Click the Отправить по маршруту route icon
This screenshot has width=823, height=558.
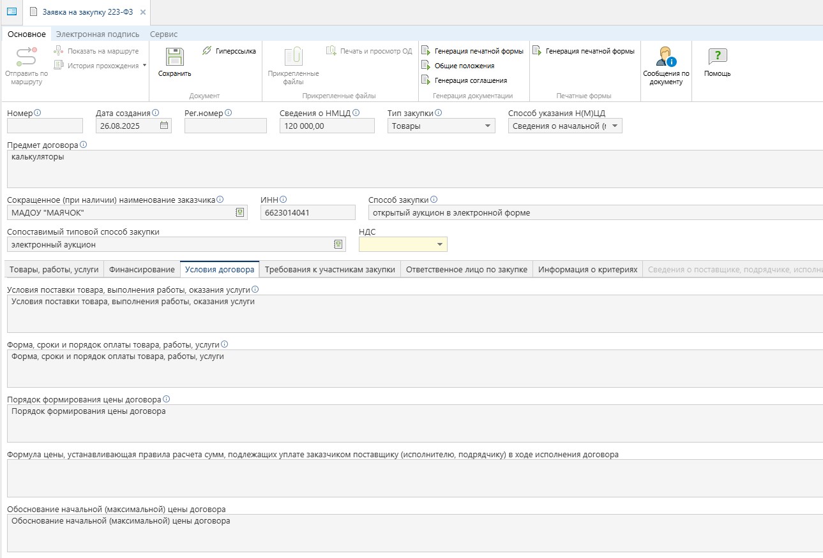pos(26,57)
